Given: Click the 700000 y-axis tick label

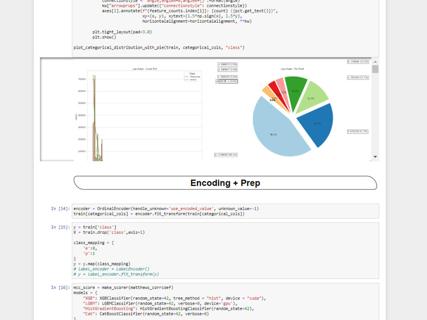Looking at the screenshot, I should point(82,79).
